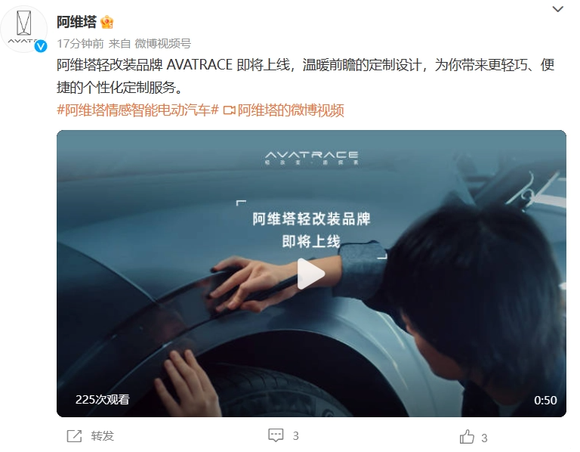Viewport: 580px width, 452px height.
Task: Click the comment count number
Action: click(295, 436)
